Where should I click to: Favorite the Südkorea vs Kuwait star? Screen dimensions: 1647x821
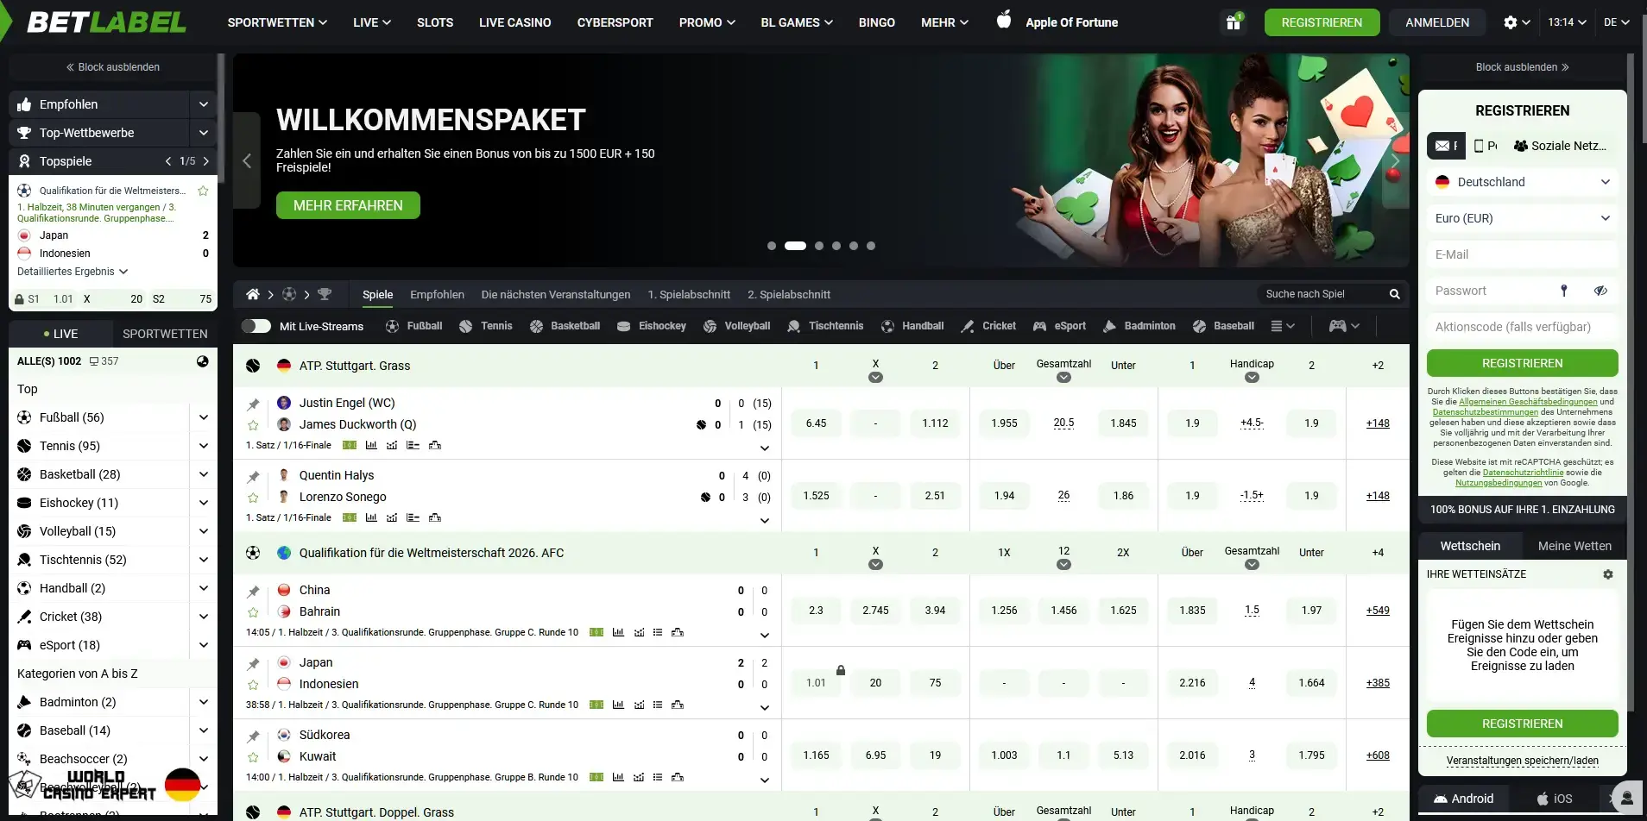click(253, 757)
